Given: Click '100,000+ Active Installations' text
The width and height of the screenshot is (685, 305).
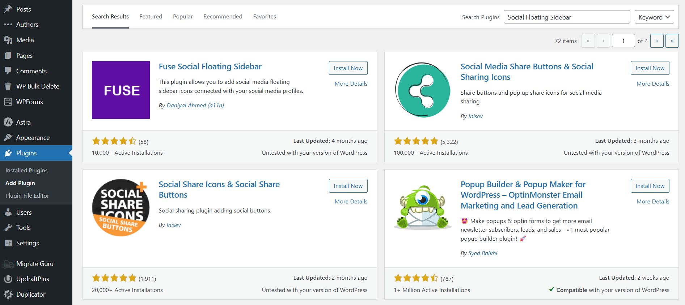Looking at the screenshot, I should tap(431, 152).
